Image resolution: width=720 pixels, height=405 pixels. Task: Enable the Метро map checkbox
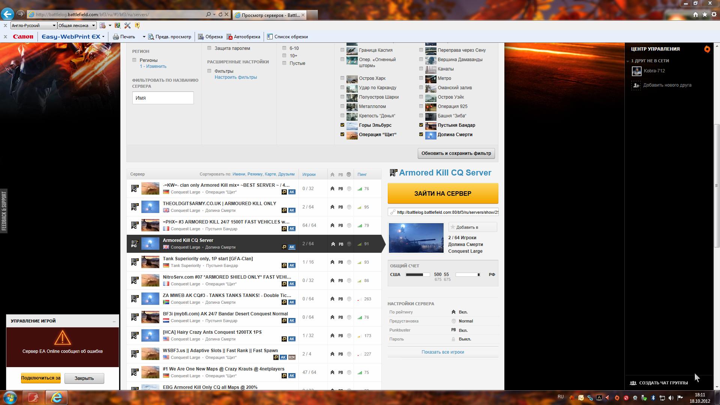point(421,78)
